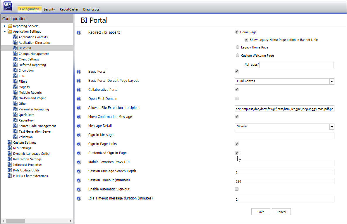Open help for Mobile Favorites Proxy URL
Screen dimensions: 347x224
(79, 162)
